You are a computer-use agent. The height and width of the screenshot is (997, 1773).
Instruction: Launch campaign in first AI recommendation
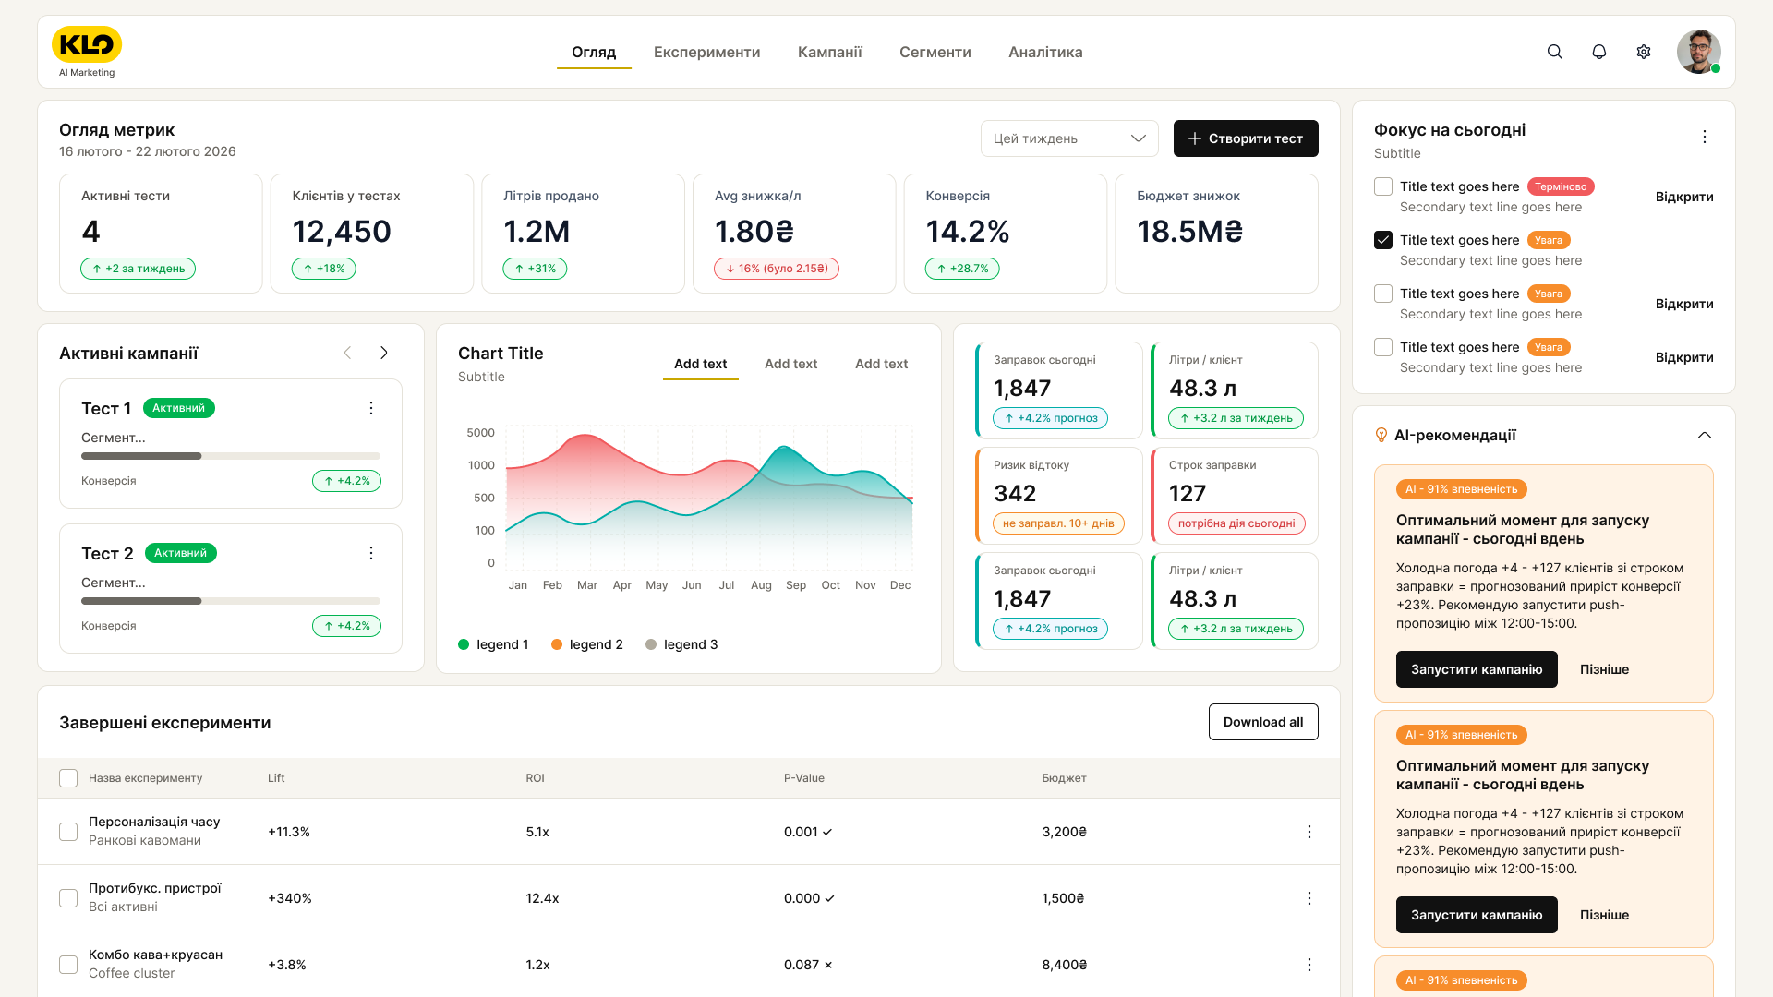click(1477, 669)
